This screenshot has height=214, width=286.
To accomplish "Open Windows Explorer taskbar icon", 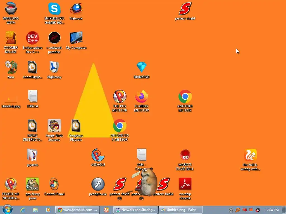I will (35, 210).
